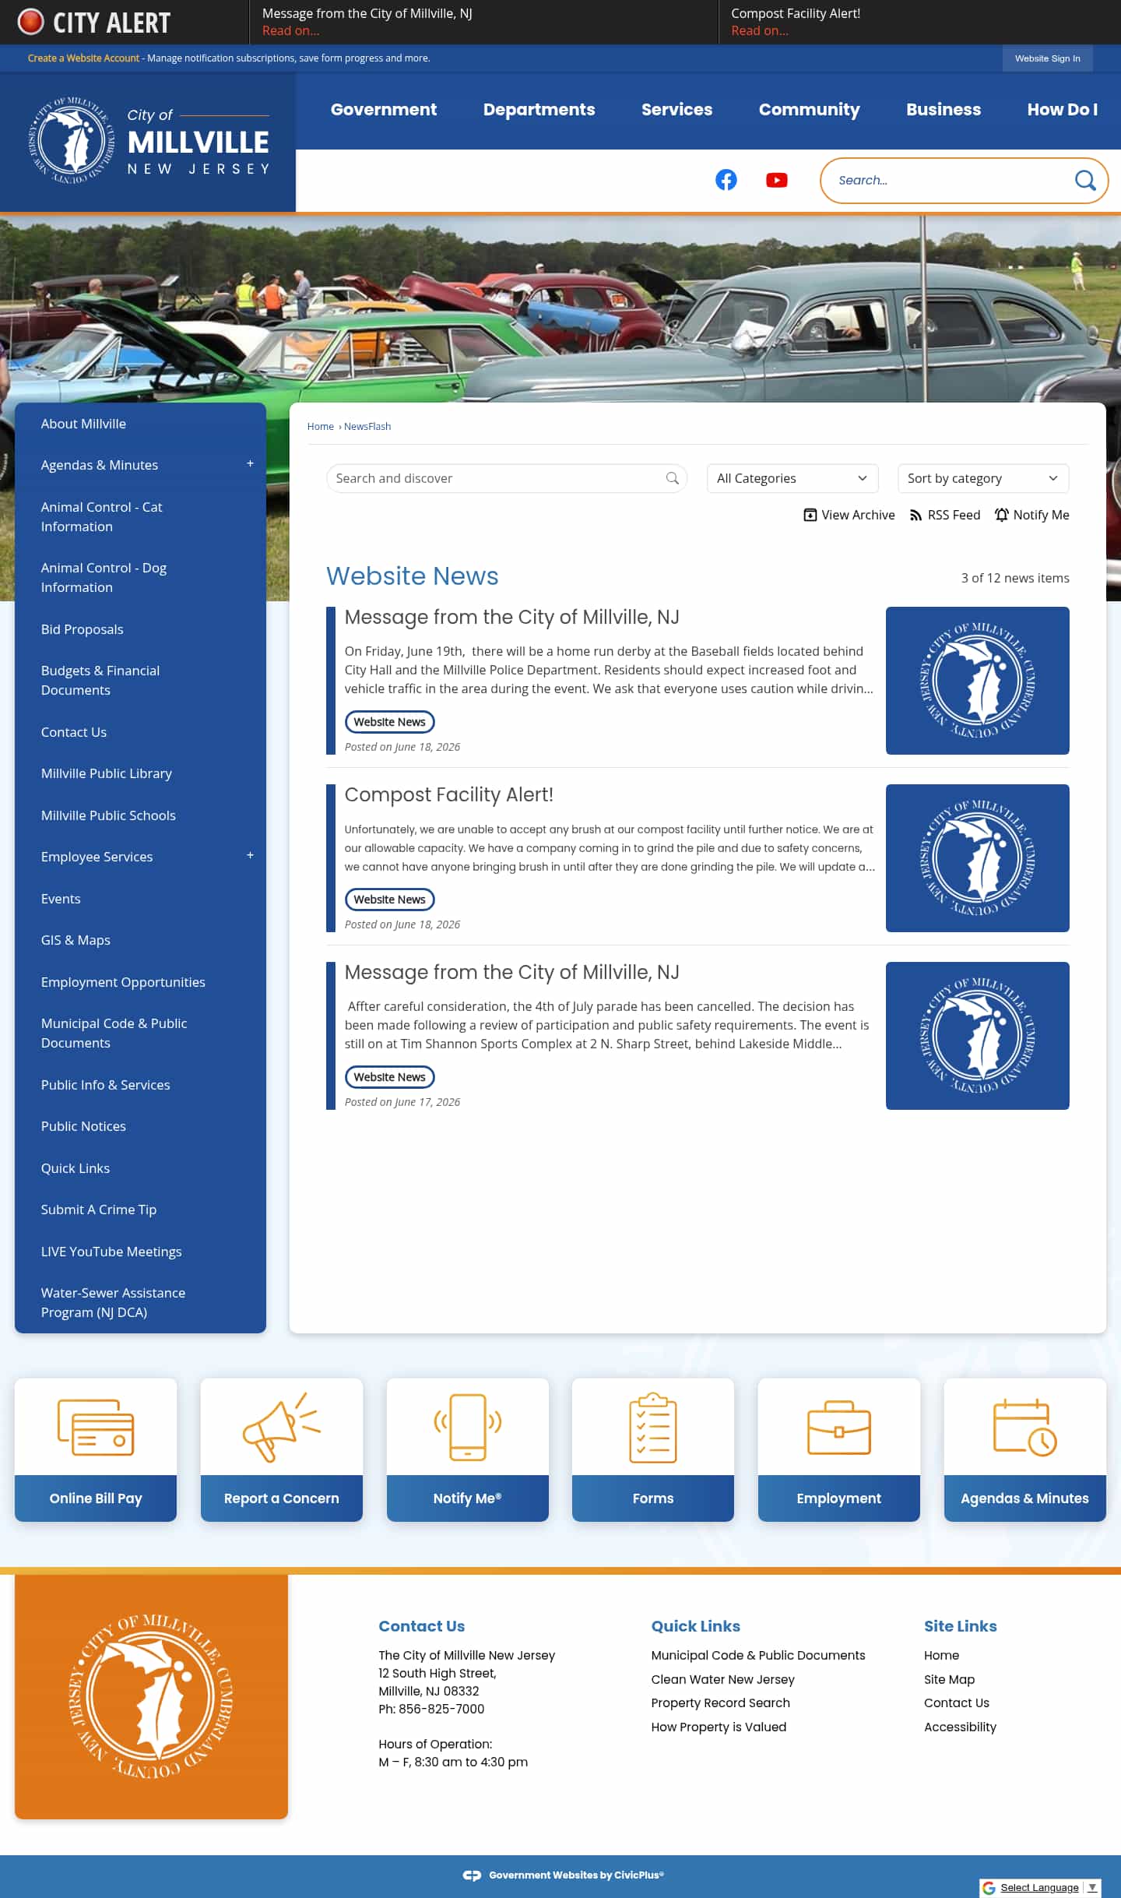The width and height of the screenshot is (1121, 1898).
Task: Open GIS & Maps sidebar link
Action: pos(76,940)
